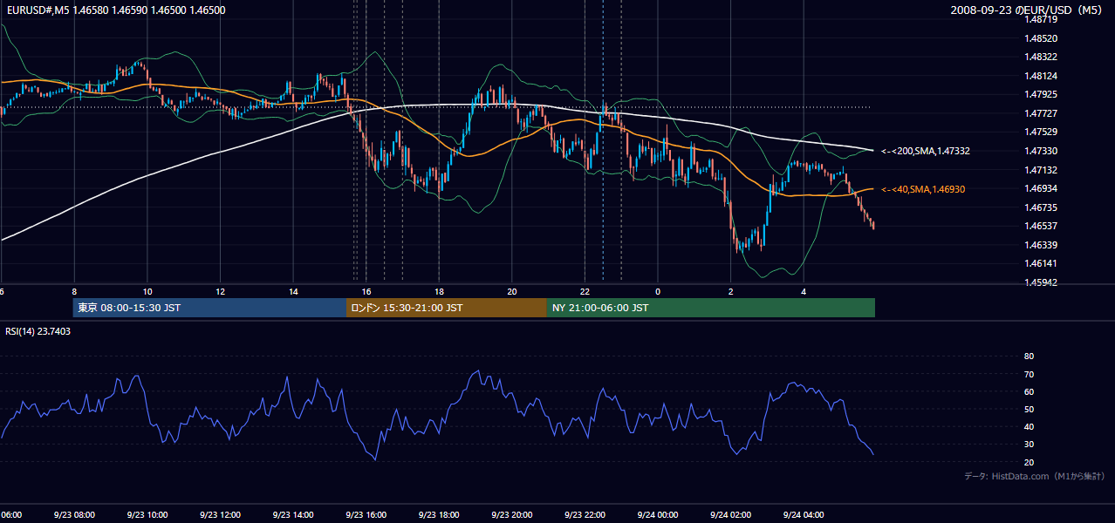The height and width of the screenshot is (523, 1115).
Task: Click the RSI scale level 40
Action: click(1029, 426)
